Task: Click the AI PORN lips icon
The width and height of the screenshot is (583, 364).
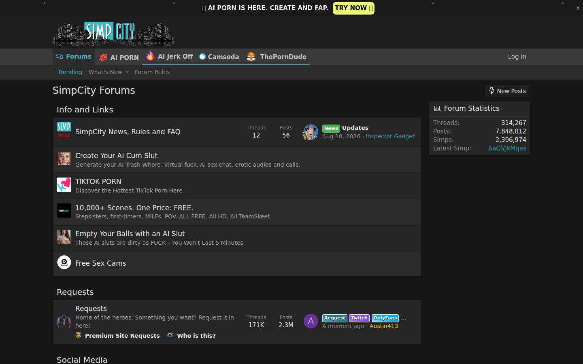Action: click(x=103, y=57)
